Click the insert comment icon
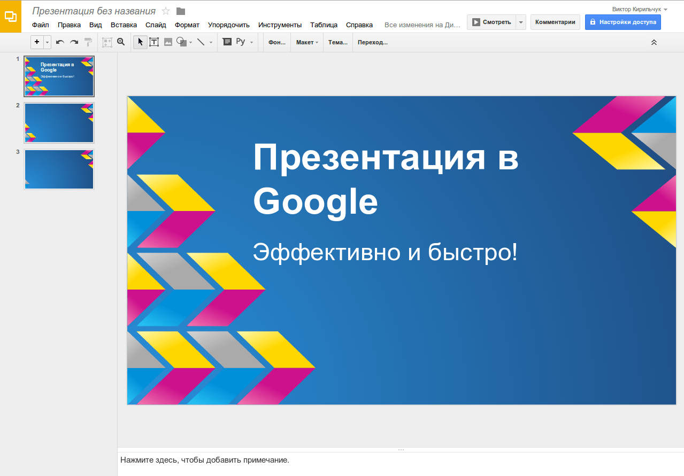The image size is (684, 476). [227, 42]
